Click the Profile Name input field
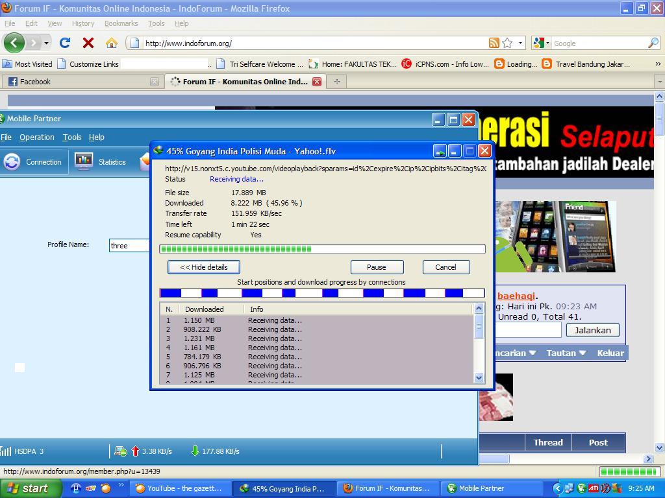This screenshot has height=498, width=665. point(130,246)
